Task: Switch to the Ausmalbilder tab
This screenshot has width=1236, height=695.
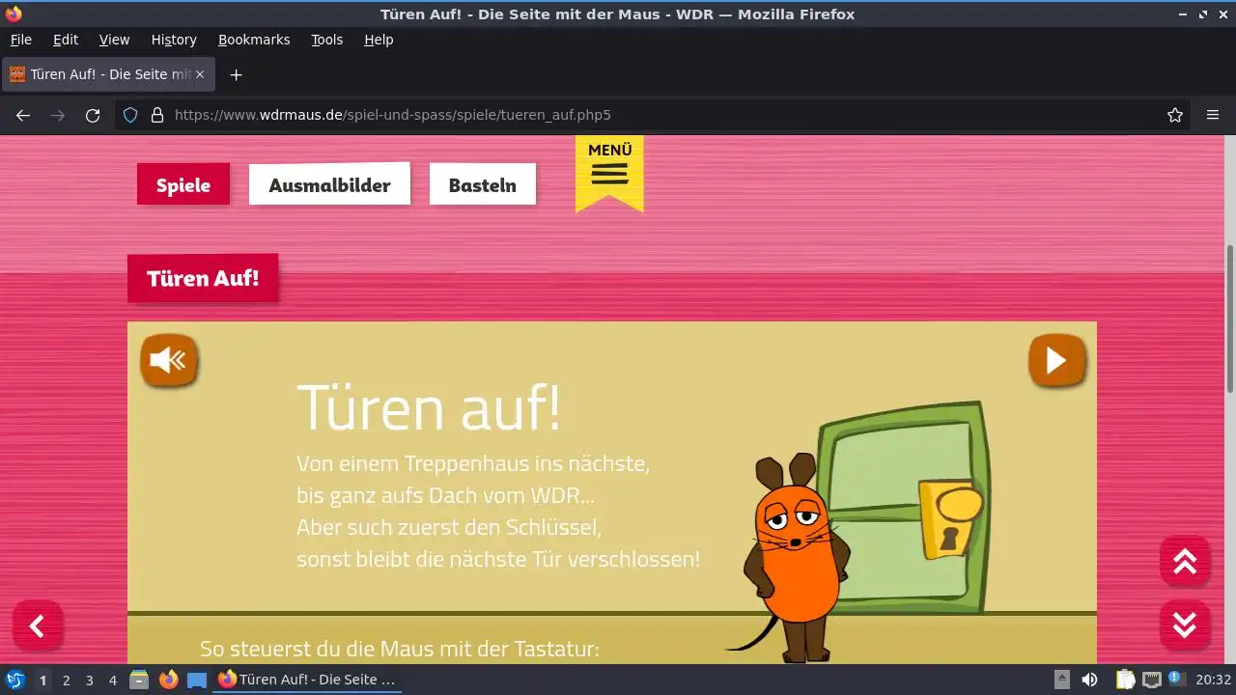Action: [x=329, y=184]
